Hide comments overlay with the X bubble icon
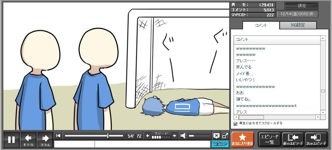 [x=216, y=136]
